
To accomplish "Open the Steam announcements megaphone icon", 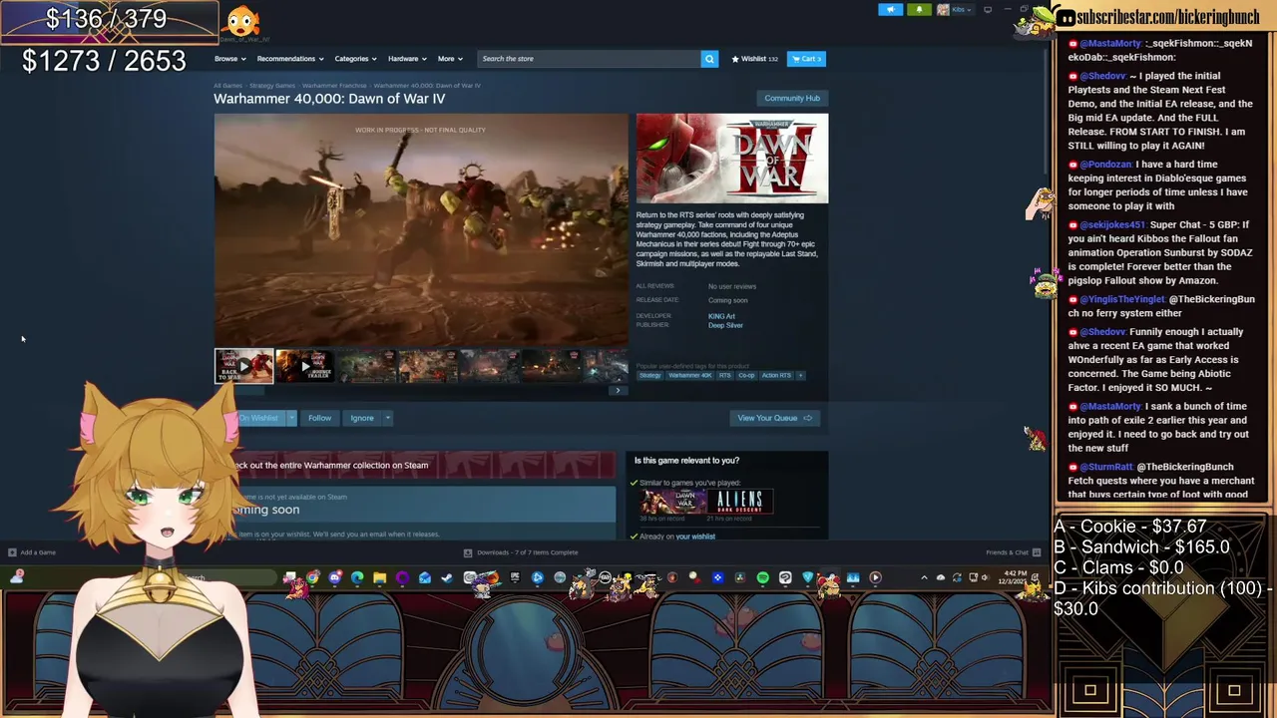I will point(891,10).
